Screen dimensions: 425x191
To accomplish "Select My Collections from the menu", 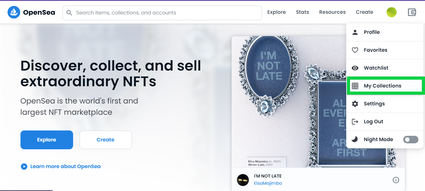I will click(x=382, y=86).
